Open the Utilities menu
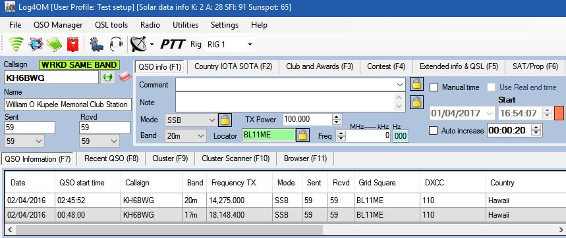 pyautogui.click(x=185, y=25)
